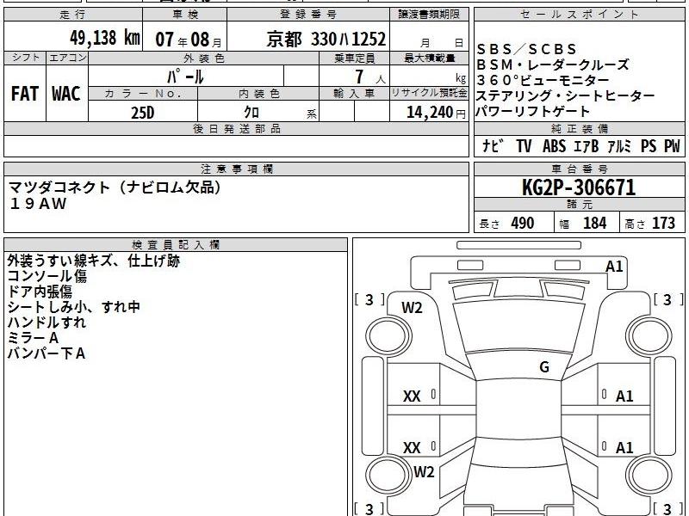689x516 pixels.
Task: Select the inspection date 07年08月
Action: [x=189, y=40]
